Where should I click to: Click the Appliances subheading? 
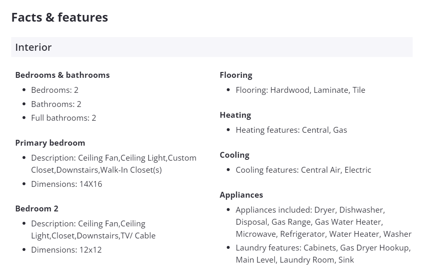pyautogui.click(x=241, y=195)
